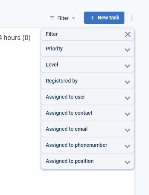The image size is (149, 195).
Task: Click the Filter text in toolbar
Action: 63,18
